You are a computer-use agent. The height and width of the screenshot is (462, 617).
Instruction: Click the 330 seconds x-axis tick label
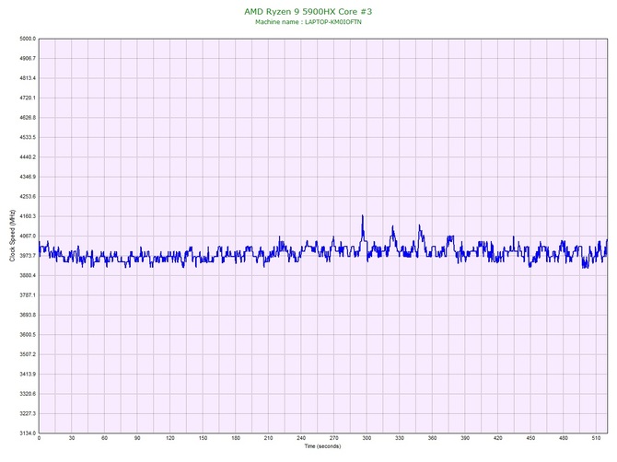(x=400, y=438)
